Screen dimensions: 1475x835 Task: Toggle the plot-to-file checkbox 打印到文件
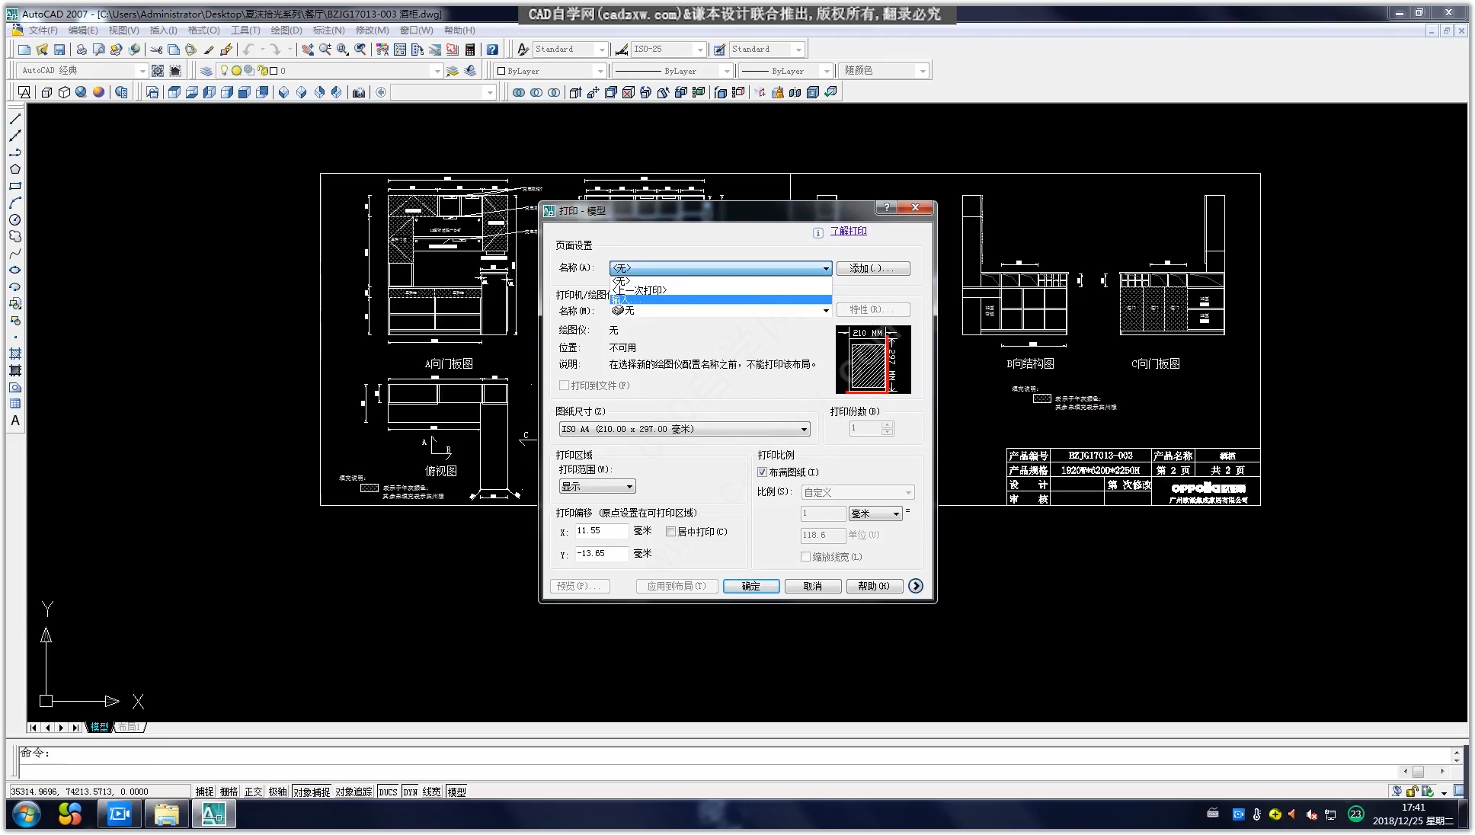point(565,386)
